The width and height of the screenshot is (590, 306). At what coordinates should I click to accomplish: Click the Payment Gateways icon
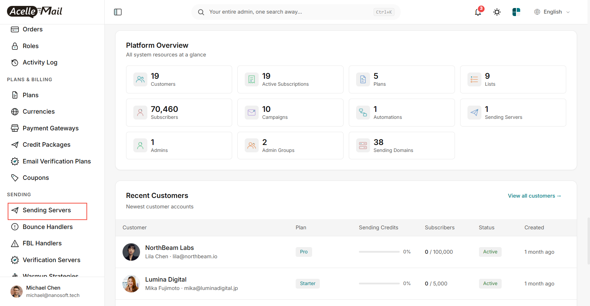(x=15, y=128)
